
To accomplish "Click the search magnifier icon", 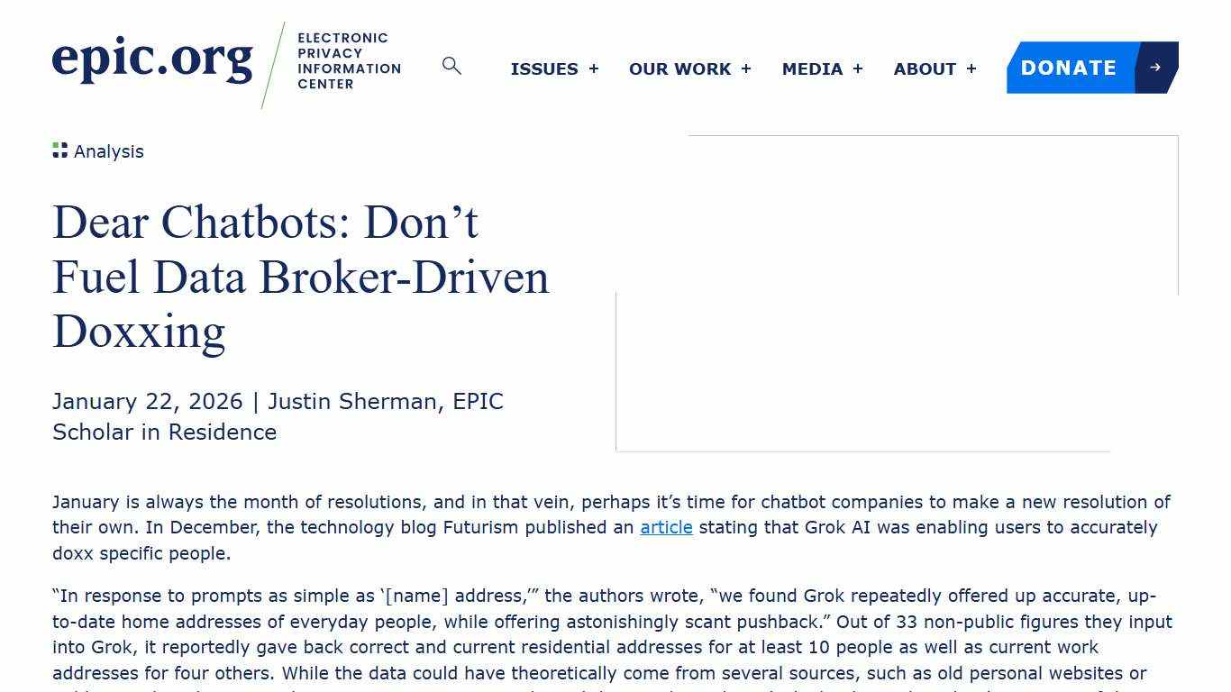I will click(x=451, y=66).
